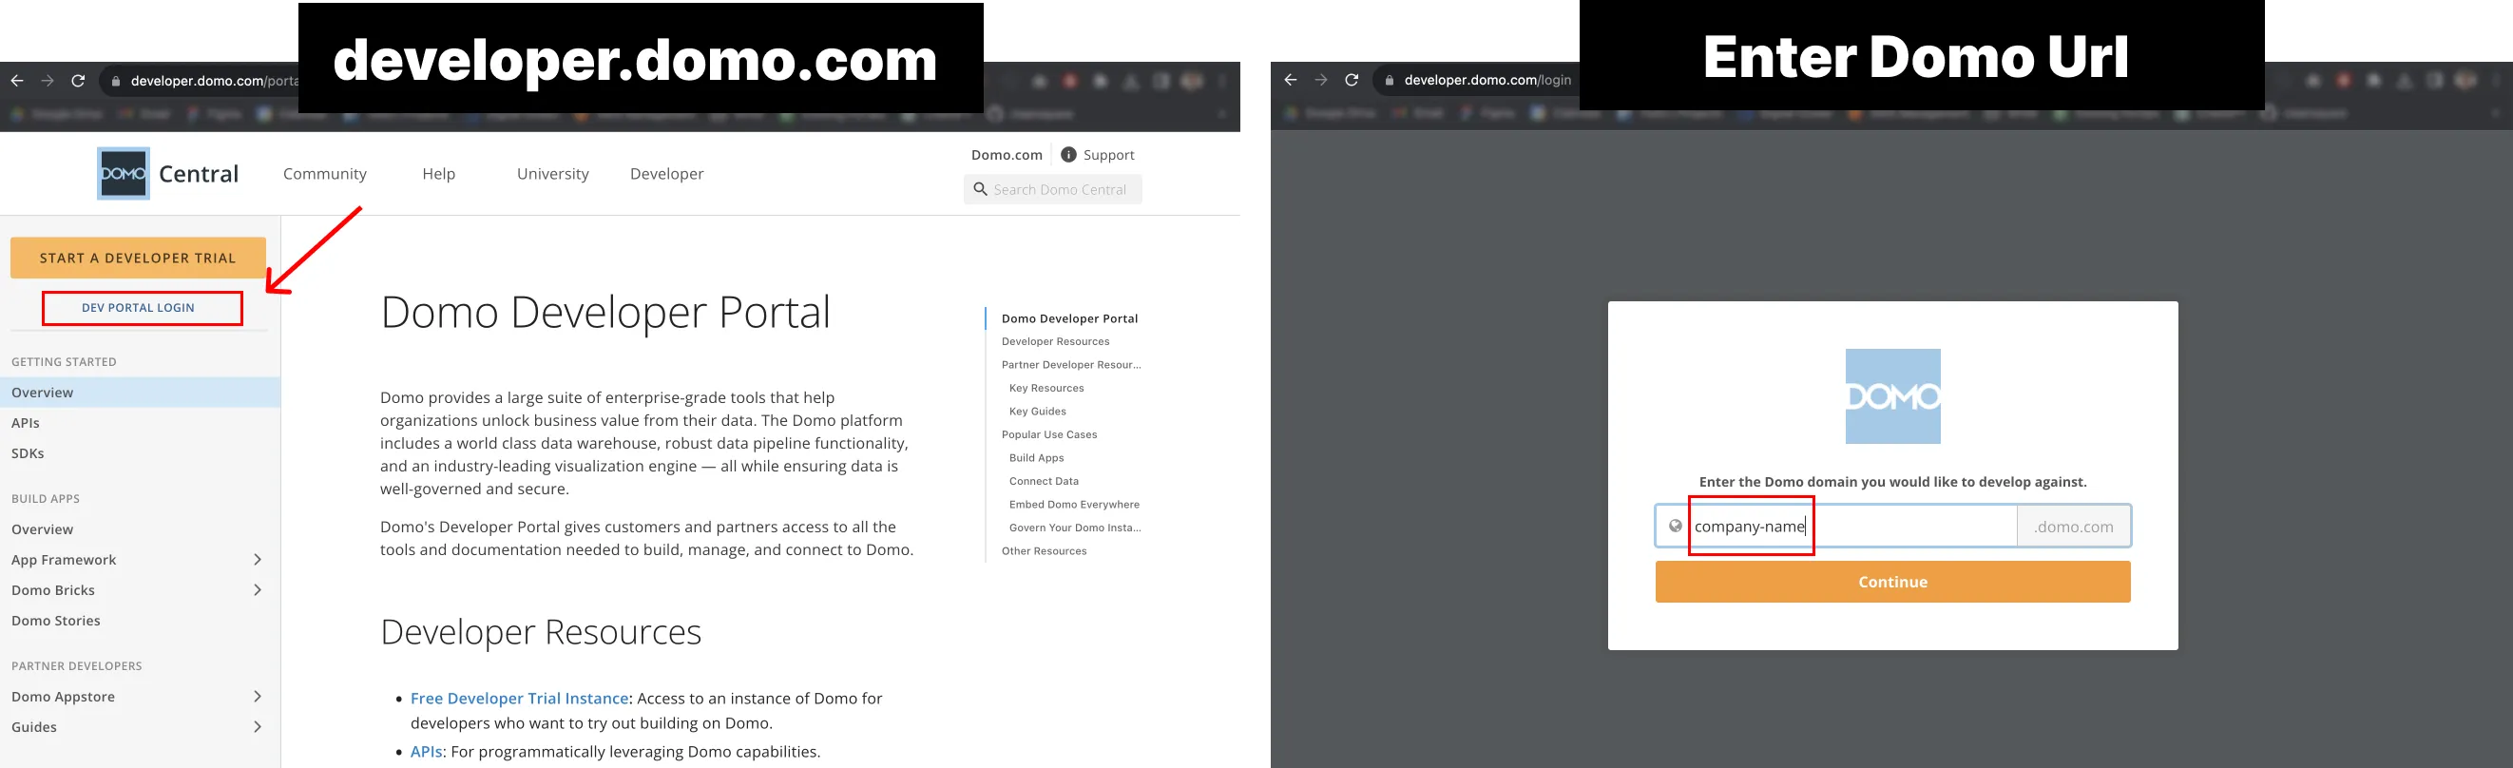Jump to Connect Data in contents

point(1044,481)
